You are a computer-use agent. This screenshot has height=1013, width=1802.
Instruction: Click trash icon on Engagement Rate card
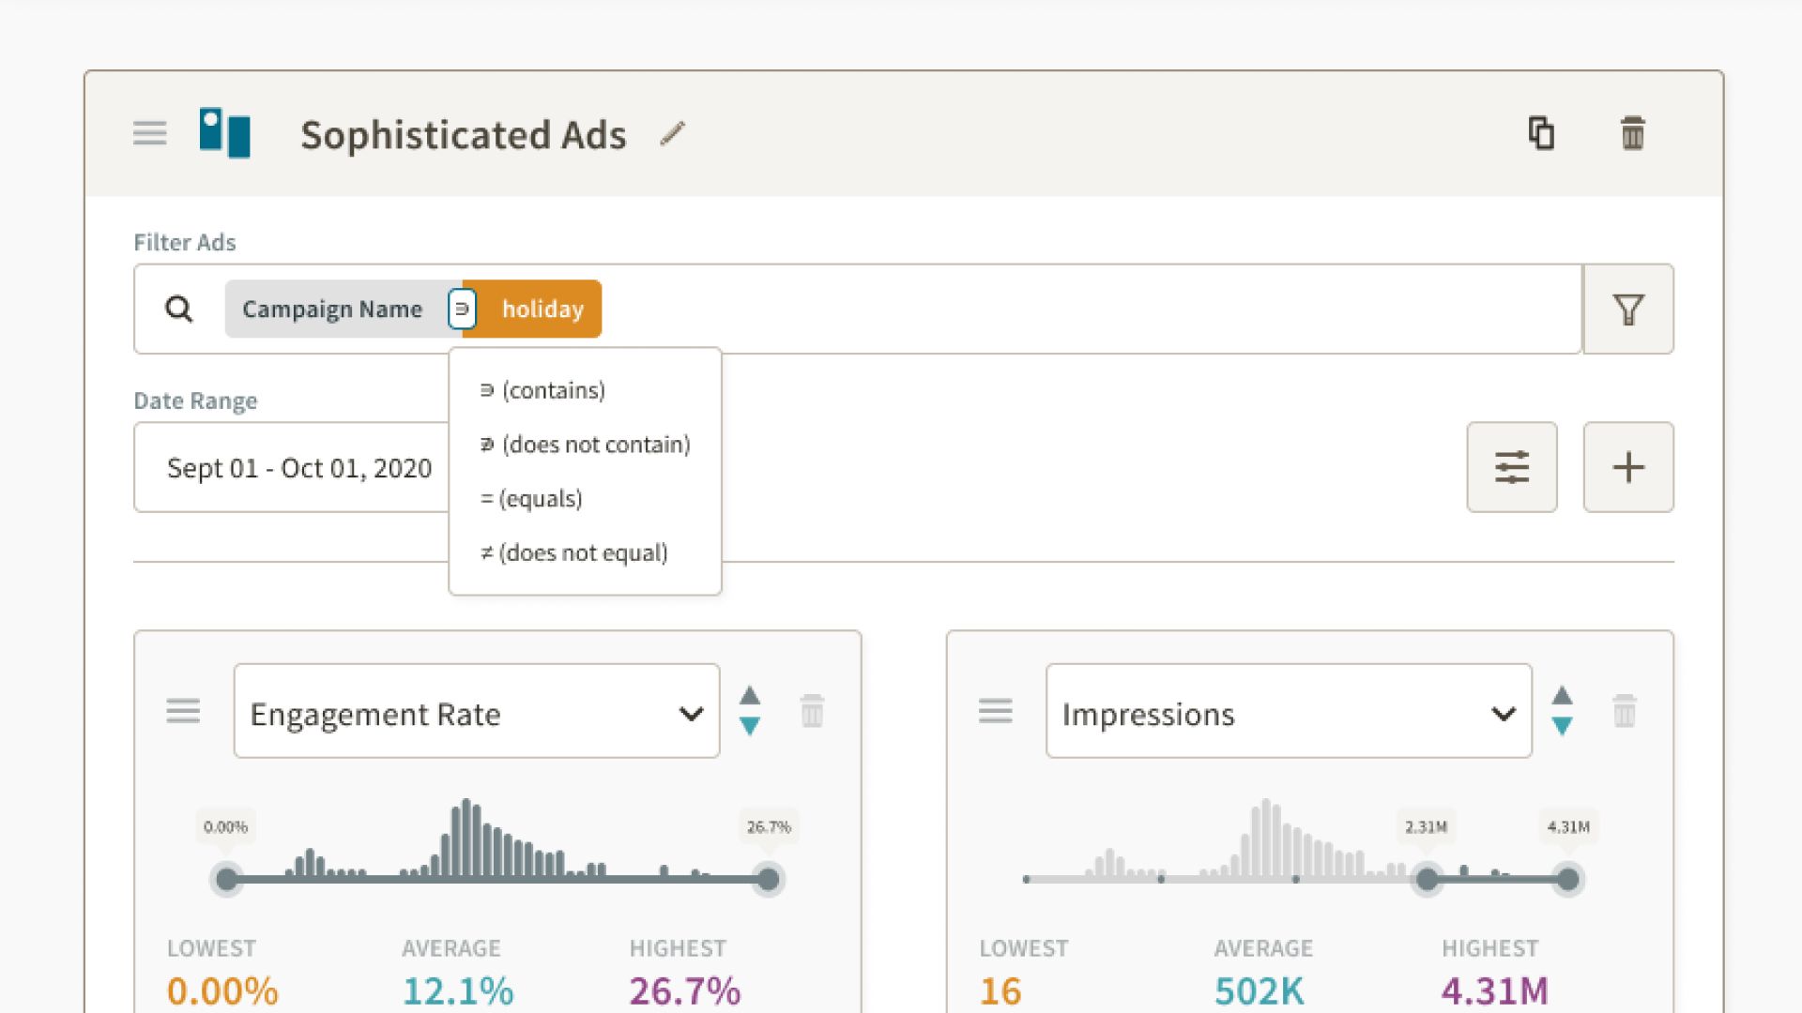812,711
